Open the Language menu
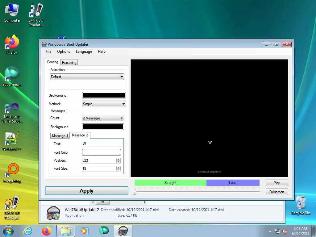 point(84,52)
